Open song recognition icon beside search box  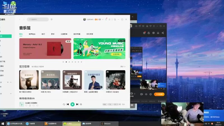(x=52, y=19)
